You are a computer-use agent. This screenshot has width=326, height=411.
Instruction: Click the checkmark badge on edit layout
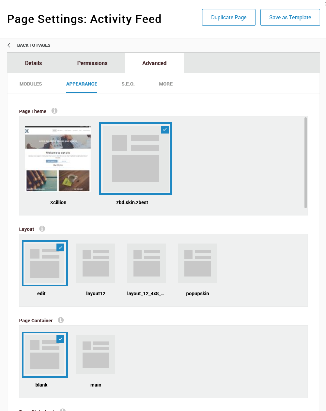[60, 247]
